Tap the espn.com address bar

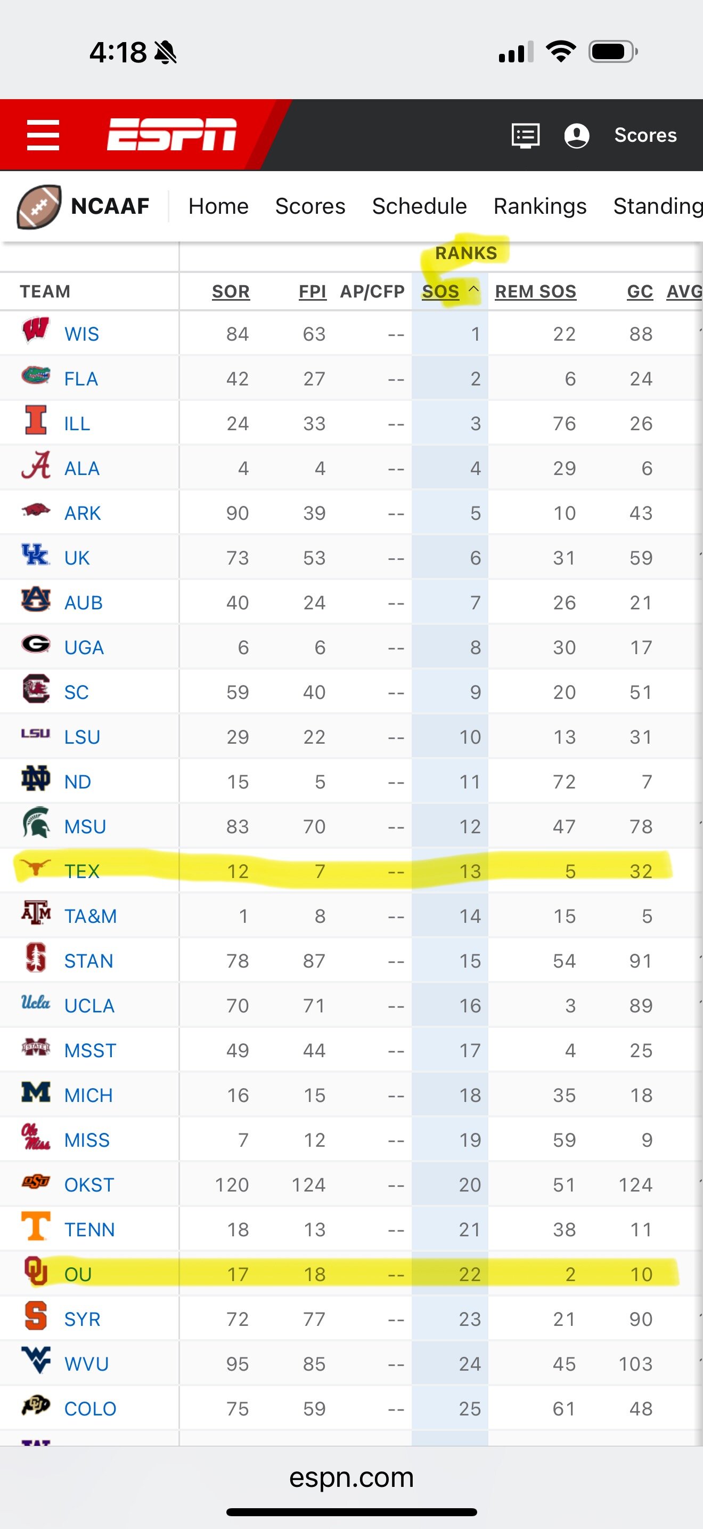point(351,1477)
